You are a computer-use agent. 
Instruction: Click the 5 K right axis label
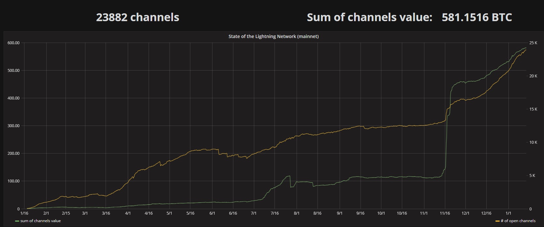(x=532, y=176)
